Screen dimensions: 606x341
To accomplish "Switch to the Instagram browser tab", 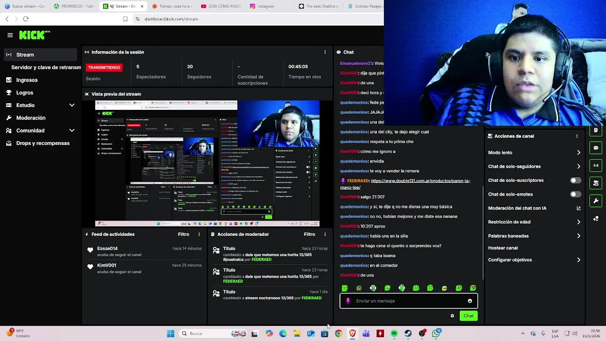I will click(265, 6).
